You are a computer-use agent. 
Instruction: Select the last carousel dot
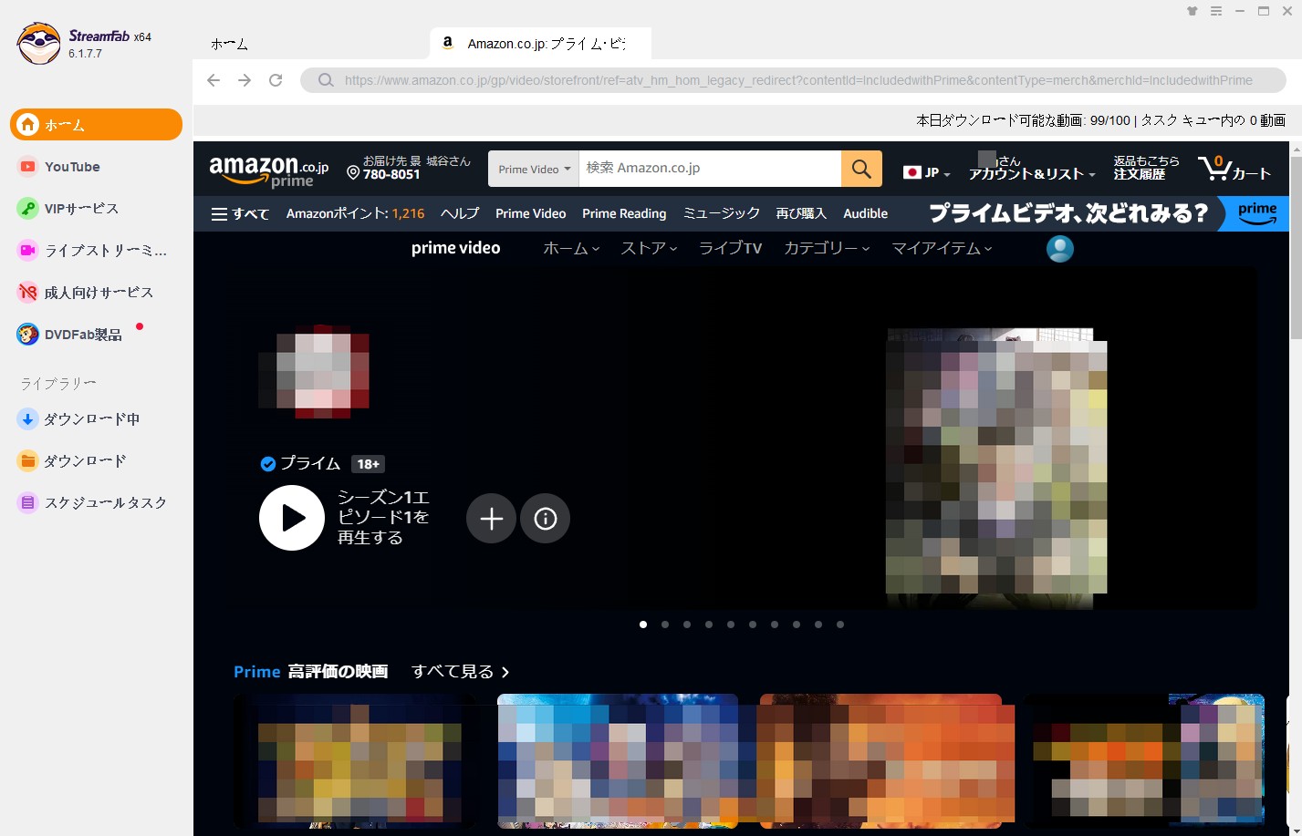tap(840, 624)
